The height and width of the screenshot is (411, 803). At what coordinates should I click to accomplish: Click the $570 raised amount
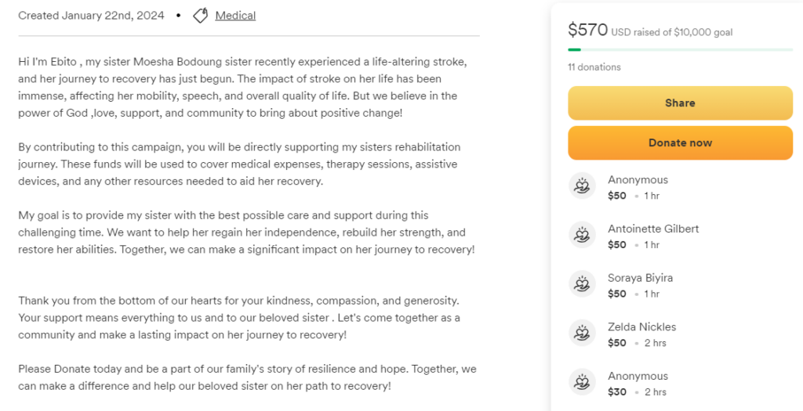point(587,31)
